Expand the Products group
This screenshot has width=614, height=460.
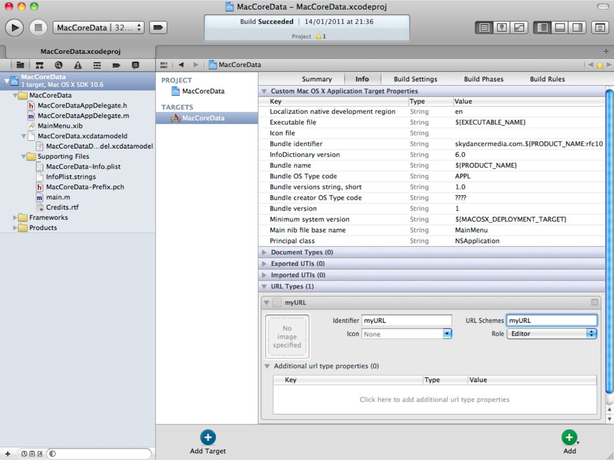(x=15, y=228)
